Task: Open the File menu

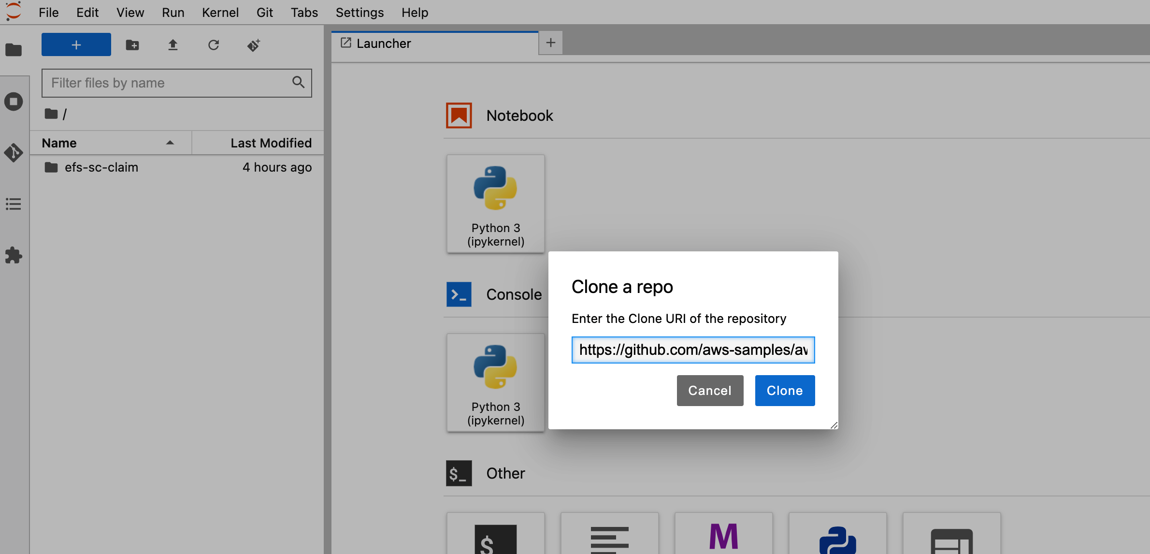Action: (x=49, y=12)
